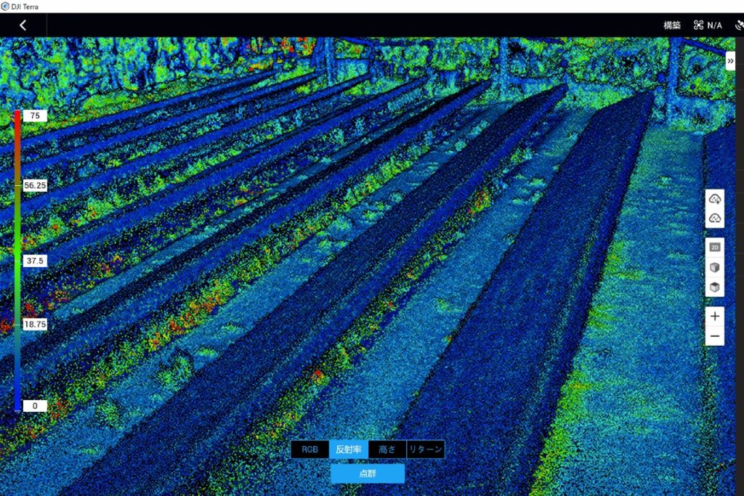
Task: Switch to the light 3D cube view
Action: (x=715, y=268)
